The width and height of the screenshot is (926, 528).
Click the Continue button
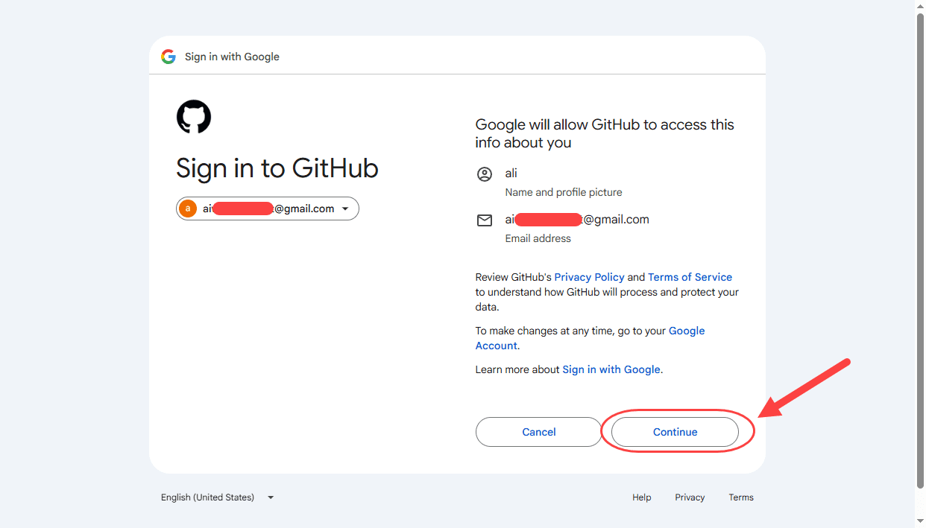675,432
